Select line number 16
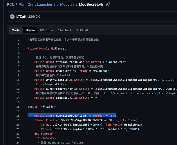 tap(18, 107)
